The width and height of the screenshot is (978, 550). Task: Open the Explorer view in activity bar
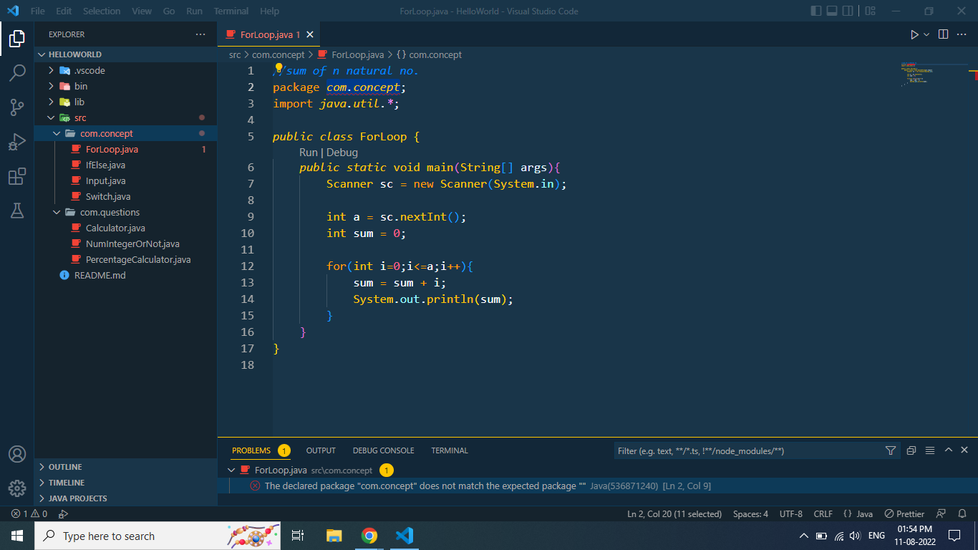(x=17, y=39)
